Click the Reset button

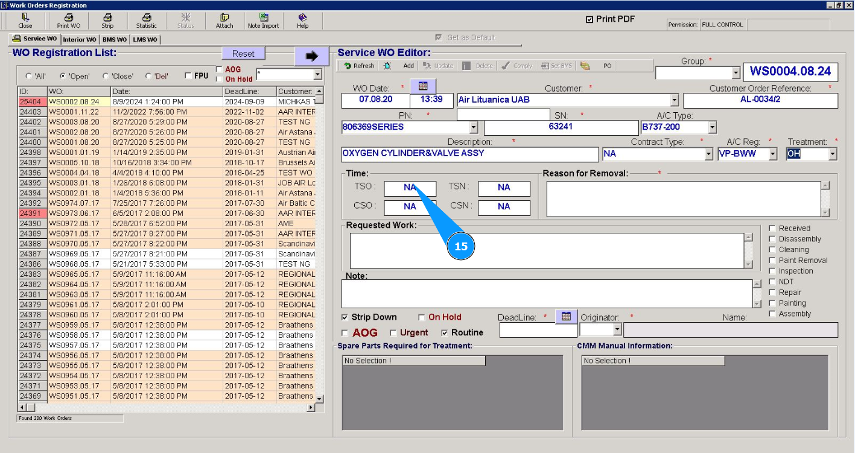tap(243, 54)
